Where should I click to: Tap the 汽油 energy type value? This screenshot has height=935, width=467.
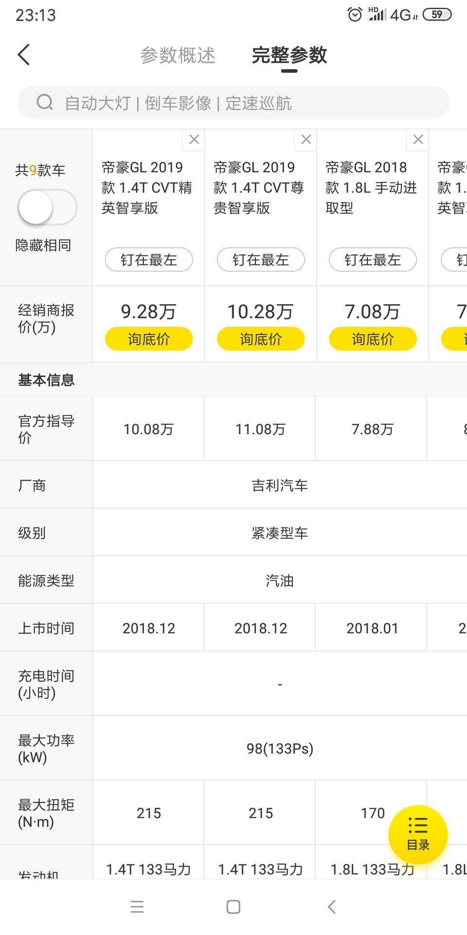pos(280,581)
